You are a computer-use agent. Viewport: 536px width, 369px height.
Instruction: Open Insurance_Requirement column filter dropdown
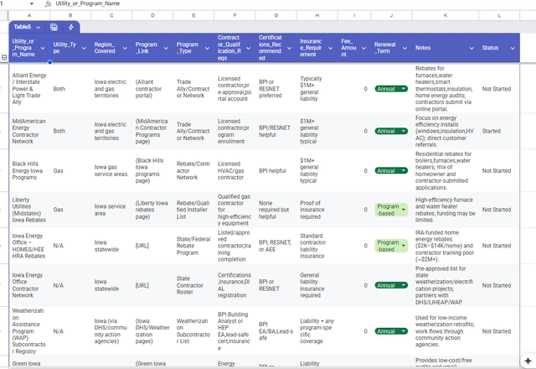[x=330, y=49]
